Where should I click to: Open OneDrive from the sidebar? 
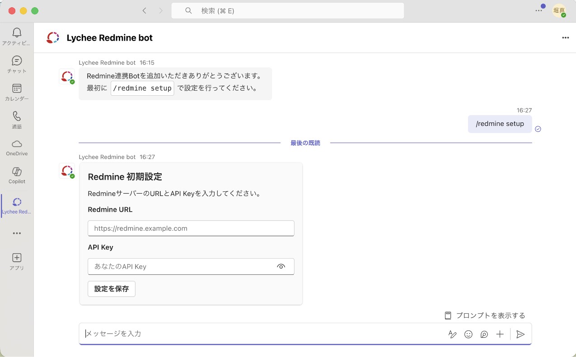click(17, 148)
